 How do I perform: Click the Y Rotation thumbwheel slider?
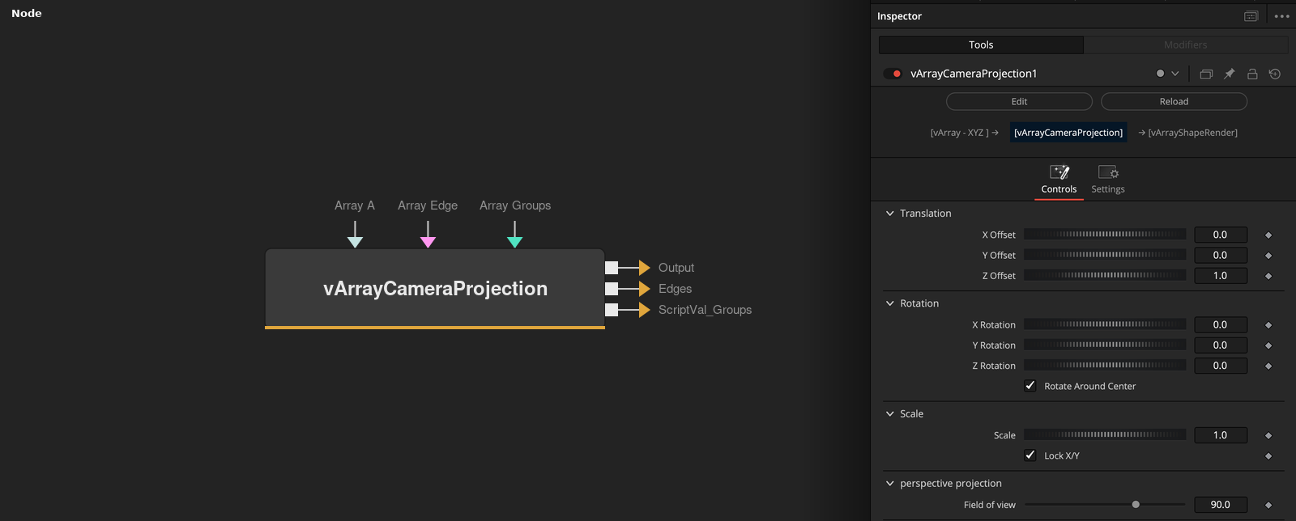tap(1105, 345)
